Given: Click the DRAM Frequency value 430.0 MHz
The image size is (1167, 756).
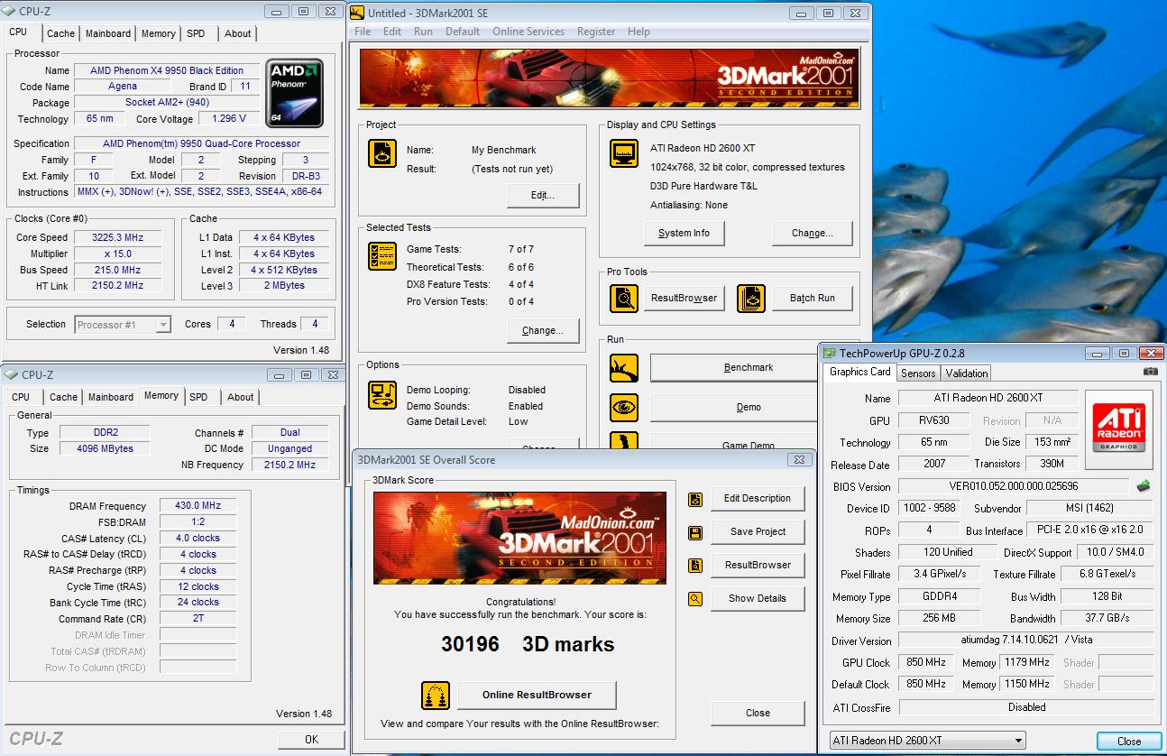Looking at the screenshot, I should [198, 506].
